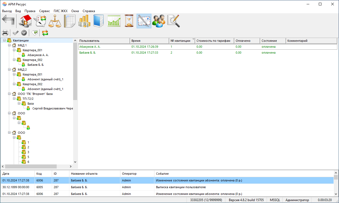Image resolution: width=339 pixels, height=203 pixels.
Task: Click the MSSQL status bar entry
Action: tap(275, 200)
